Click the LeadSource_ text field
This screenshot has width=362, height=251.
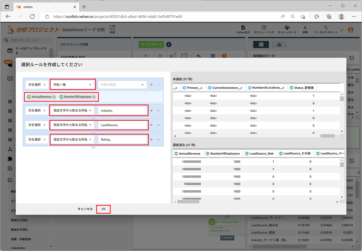tap(122, 125)
